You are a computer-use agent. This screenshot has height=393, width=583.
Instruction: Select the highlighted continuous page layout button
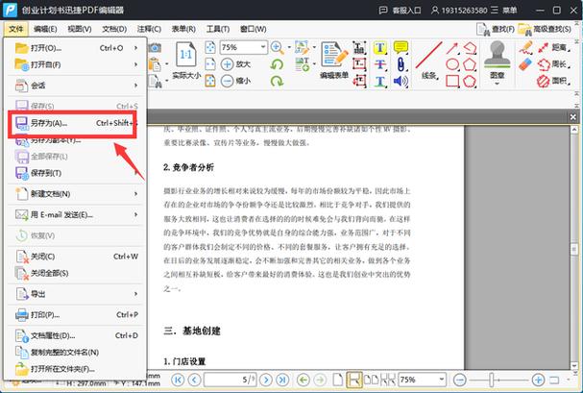click(354, 380)
